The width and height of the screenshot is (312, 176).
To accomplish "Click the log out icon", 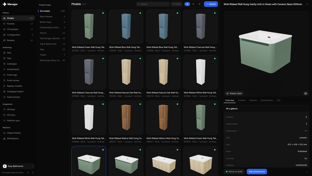I will (x=33, y=173).
